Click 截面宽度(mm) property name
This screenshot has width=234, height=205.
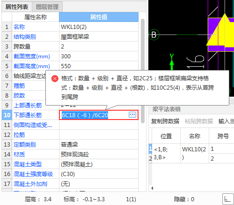tap(32, 57)
